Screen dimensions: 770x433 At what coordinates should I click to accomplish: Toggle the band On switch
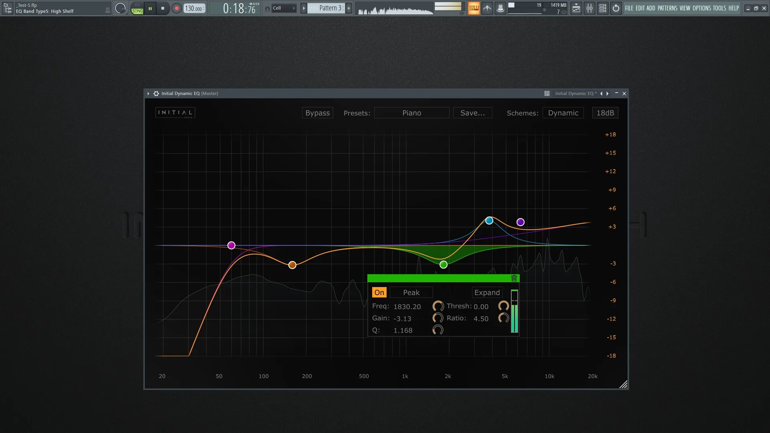(x=379, y=292)
